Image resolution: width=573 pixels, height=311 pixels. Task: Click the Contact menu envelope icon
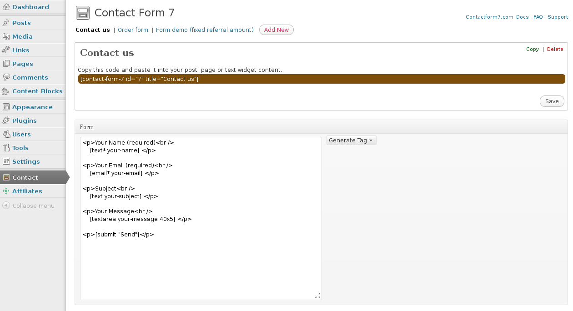pyautogui.click(x=6, y=177)
